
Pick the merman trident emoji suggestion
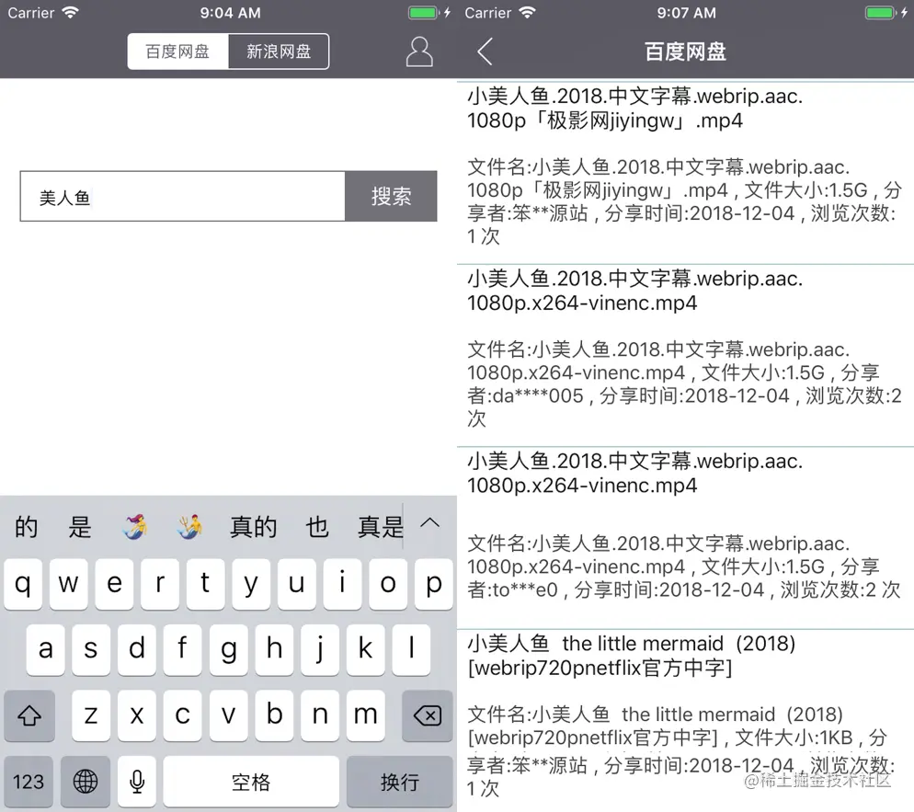[189, 527]
